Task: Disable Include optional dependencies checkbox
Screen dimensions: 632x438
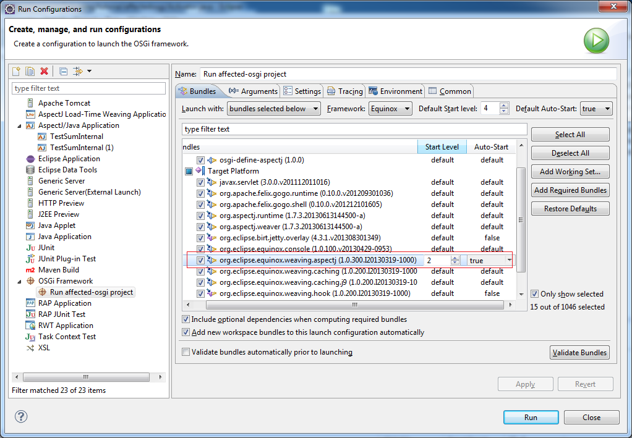Action: point(186,319)
